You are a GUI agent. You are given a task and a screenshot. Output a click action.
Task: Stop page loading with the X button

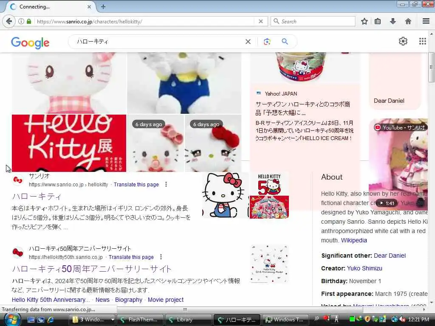[x=260, y=21]
